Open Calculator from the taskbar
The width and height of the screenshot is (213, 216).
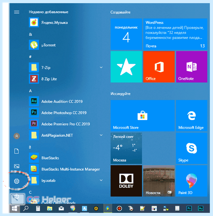38,209
